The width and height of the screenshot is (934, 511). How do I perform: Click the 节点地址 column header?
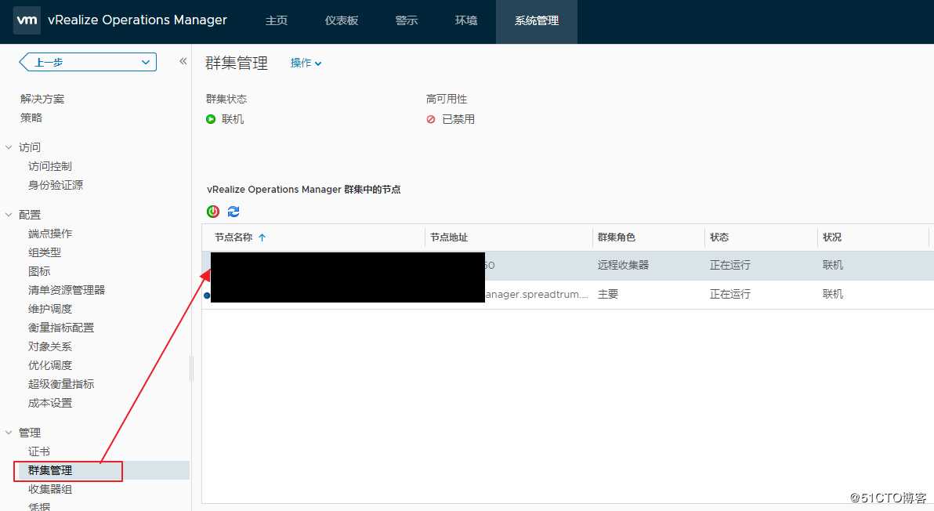tap(449, 237)
